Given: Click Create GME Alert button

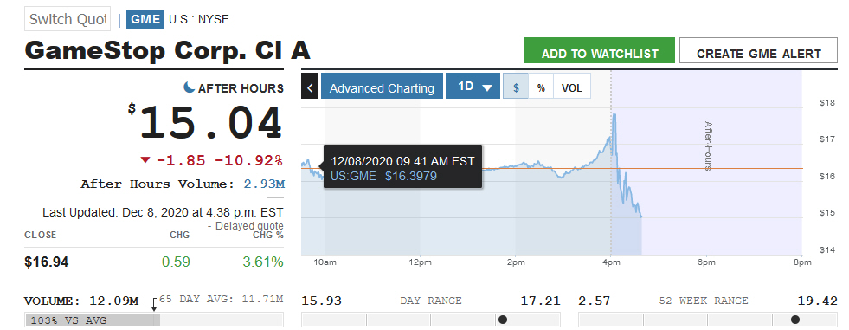Looking at the screenshot, I should coord(759,53).
